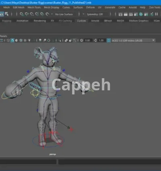
Task: Switch to the Animation shelf tab
Action: coord(23,21)
